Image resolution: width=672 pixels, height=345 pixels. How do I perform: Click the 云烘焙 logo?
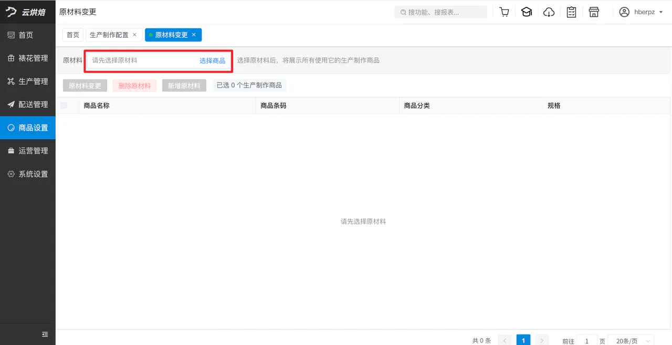click(26, 12)
